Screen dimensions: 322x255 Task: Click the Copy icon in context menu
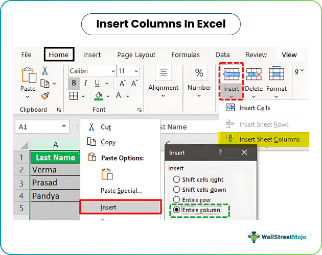[x=91, y=142]
